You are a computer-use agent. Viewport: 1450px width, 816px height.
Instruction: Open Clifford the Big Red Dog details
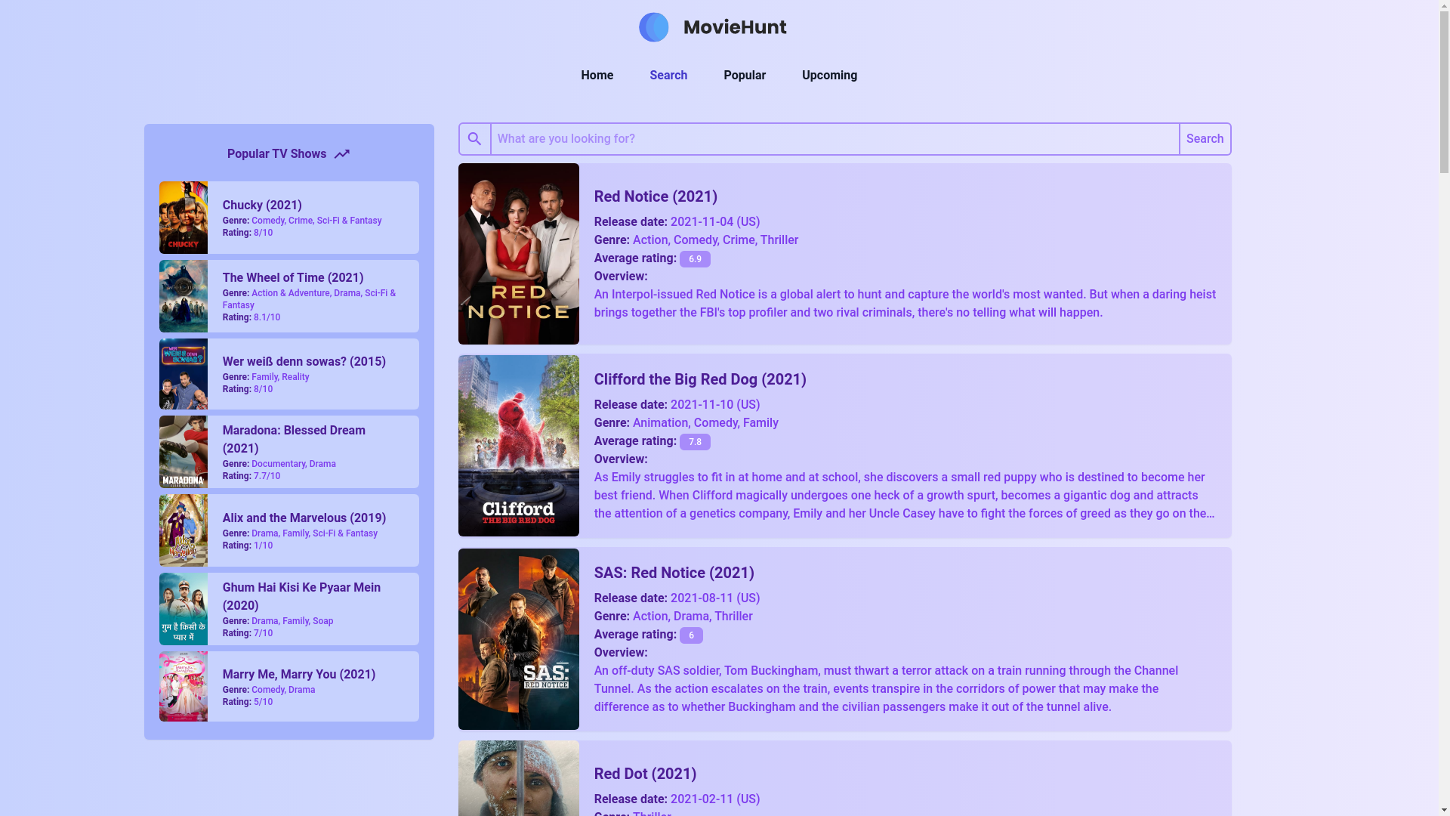[699, 379]
